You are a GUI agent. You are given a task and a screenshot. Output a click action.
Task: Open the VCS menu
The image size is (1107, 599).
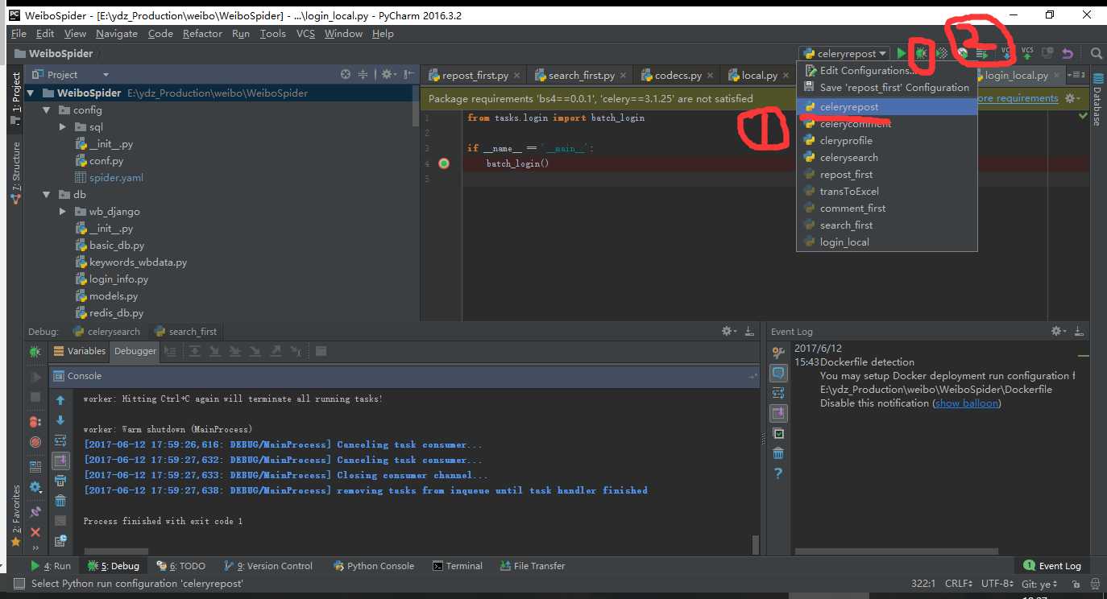point(305,33)
